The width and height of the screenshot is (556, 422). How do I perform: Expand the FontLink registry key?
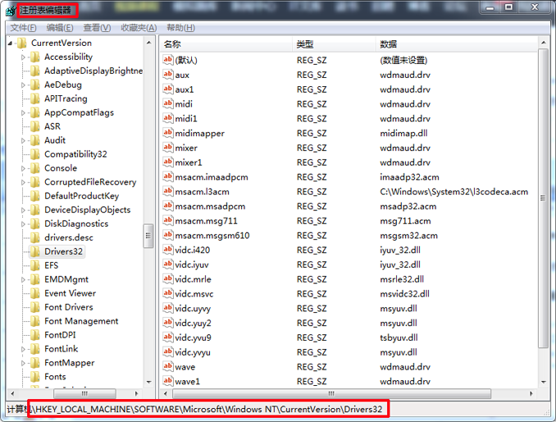24,350
